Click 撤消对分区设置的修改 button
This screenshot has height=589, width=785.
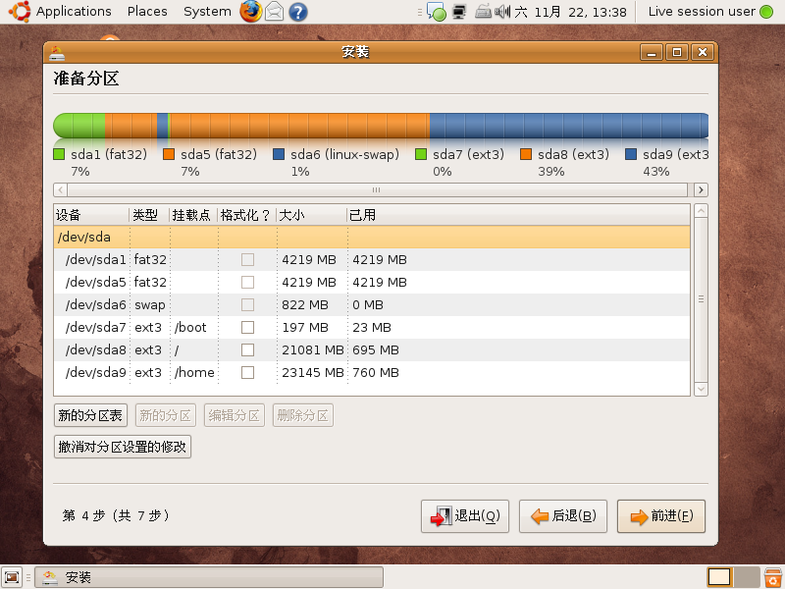[122, 447]
